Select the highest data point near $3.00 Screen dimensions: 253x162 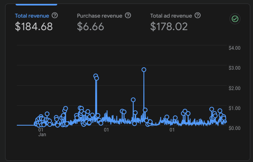click(x=144, y=70)
